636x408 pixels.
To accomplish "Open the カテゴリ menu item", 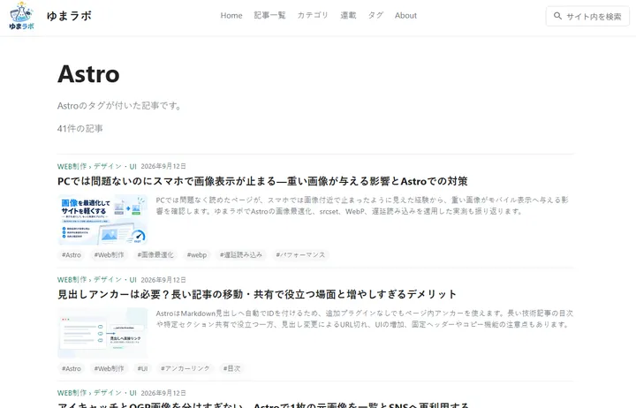I will [x=313, y=15].
